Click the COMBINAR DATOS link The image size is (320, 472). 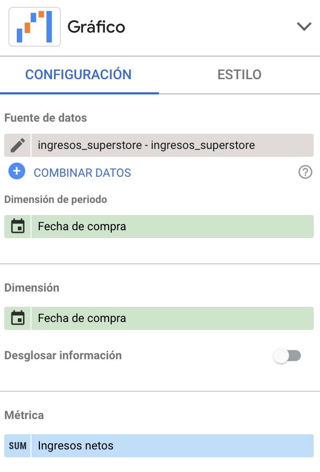pyautogui.click(x=82, y=173)
